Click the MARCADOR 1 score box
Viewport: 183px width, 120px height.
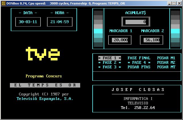[120, 40]
